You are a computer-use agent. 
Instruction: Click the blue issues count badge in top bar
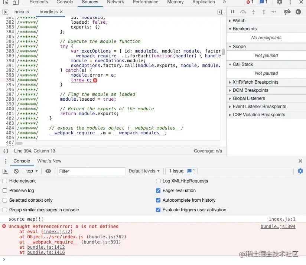click(x=263, y=2)
